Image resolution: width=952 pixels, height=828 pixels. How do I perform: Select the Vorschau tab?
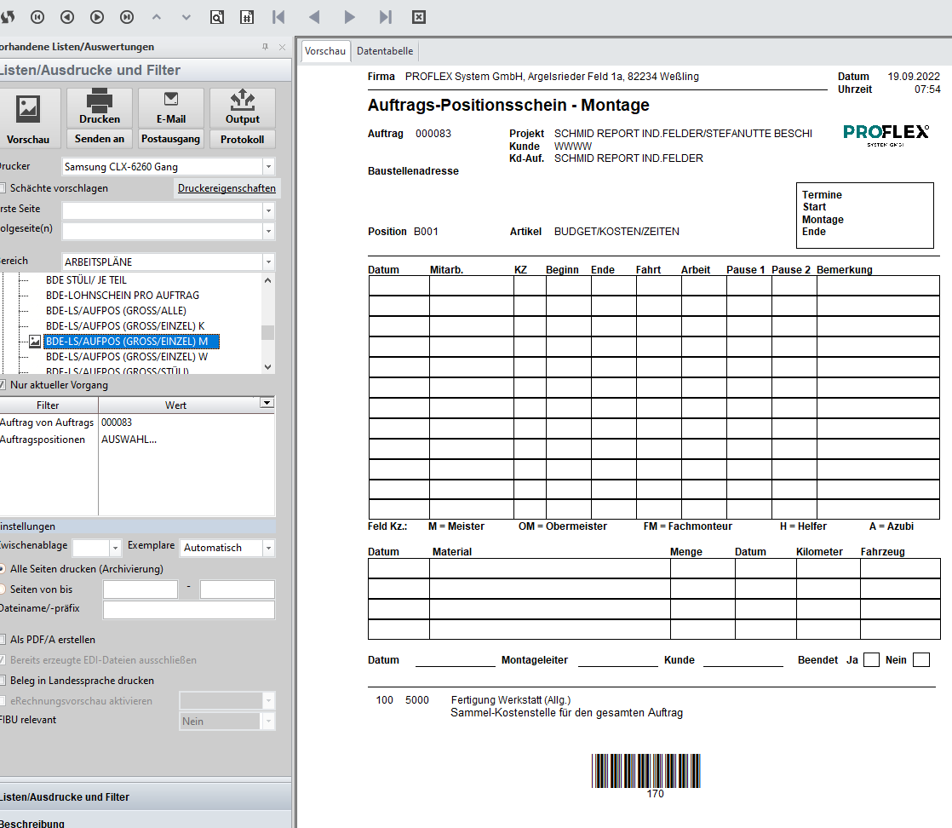(325, 51)
